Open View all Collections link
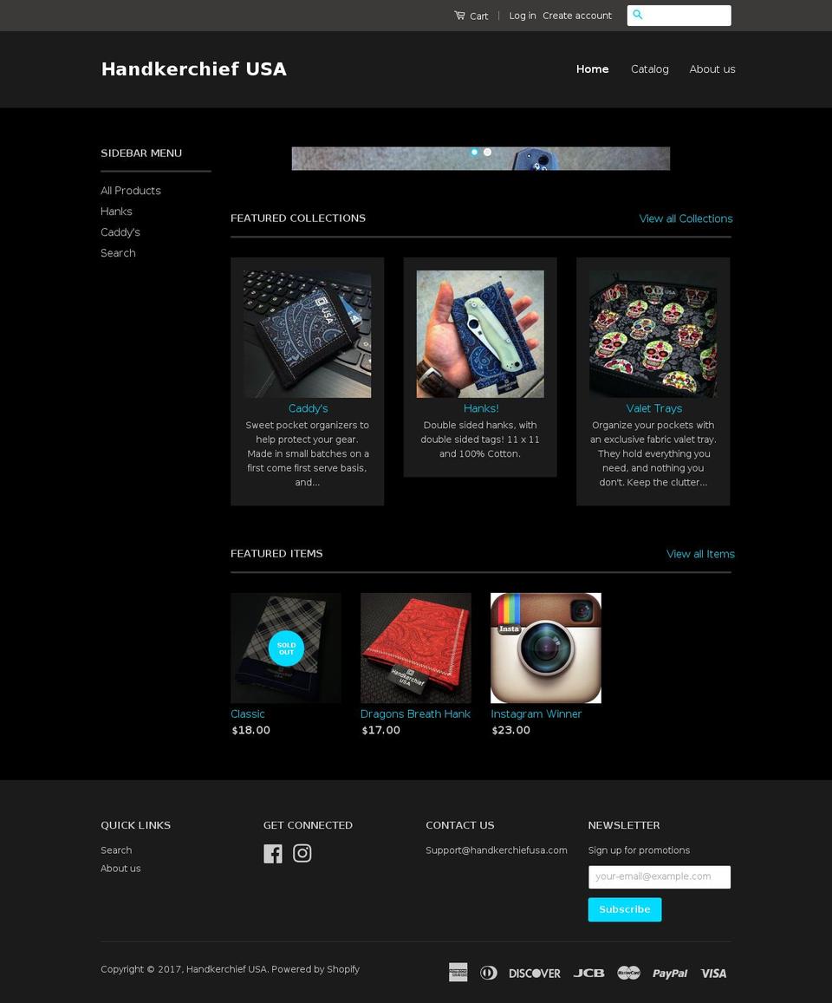The image size is (832, 1003). pyautogui.click(x=686, y=218)
